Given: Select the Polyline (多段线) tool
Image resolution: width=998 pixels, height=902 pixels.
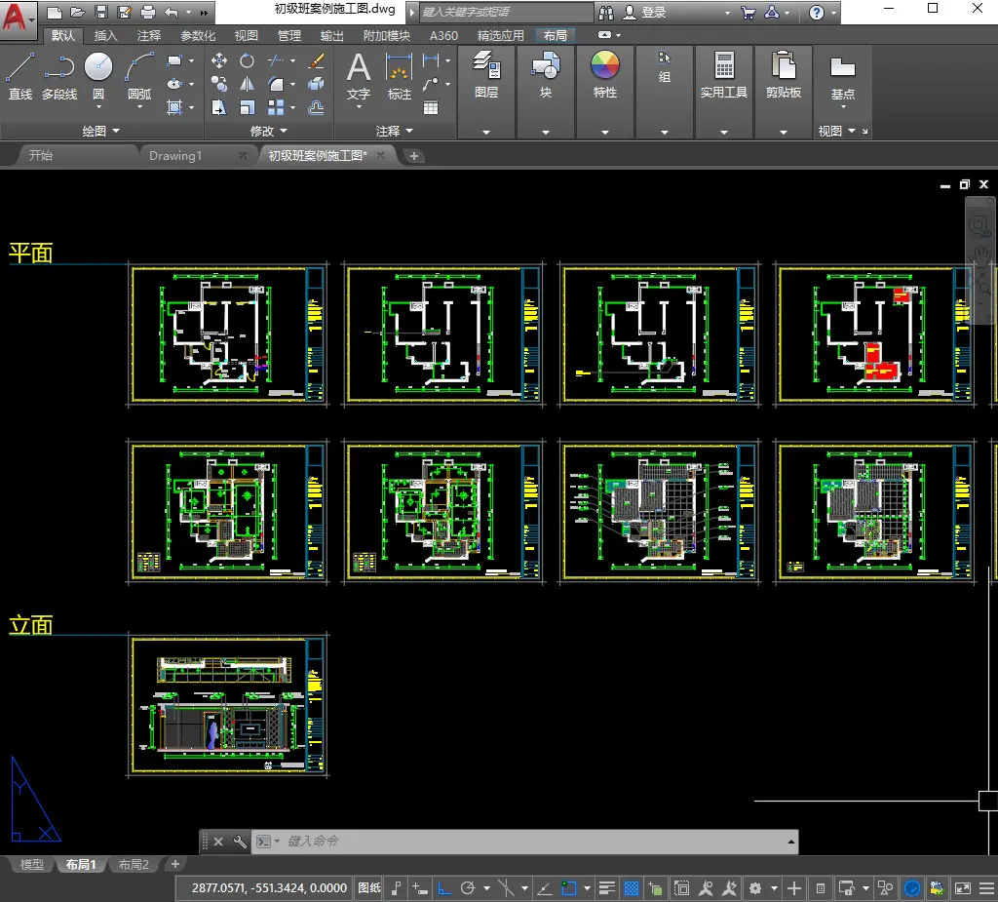Looking at the screenshot, I should pyautogui.click(x=59, y=76).
